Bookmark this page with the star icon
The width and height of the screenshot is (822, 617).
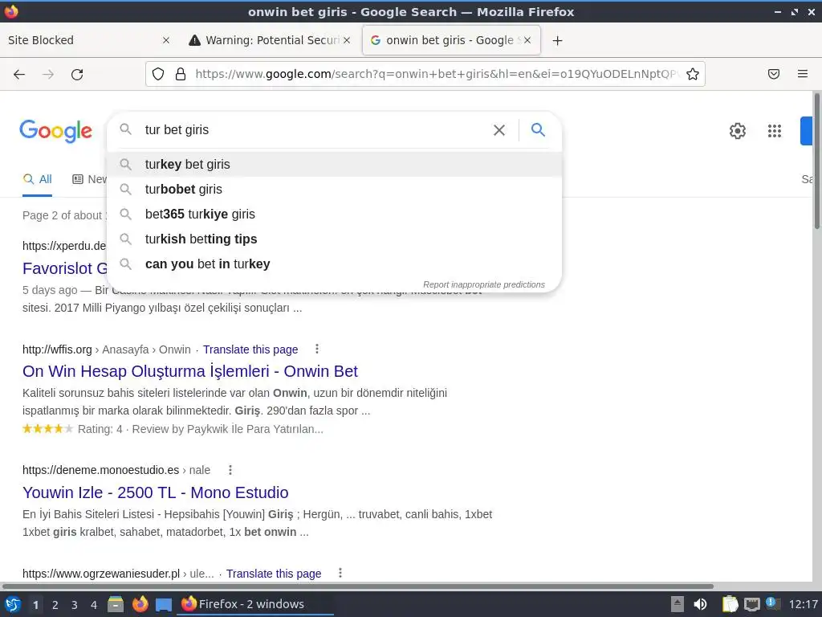693,74
